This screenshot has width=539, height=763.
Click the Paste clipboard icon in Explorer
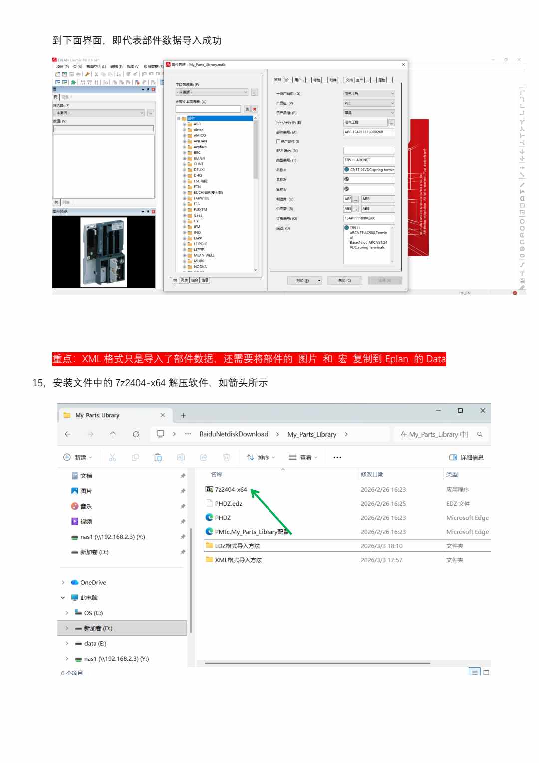coord(158,457)
